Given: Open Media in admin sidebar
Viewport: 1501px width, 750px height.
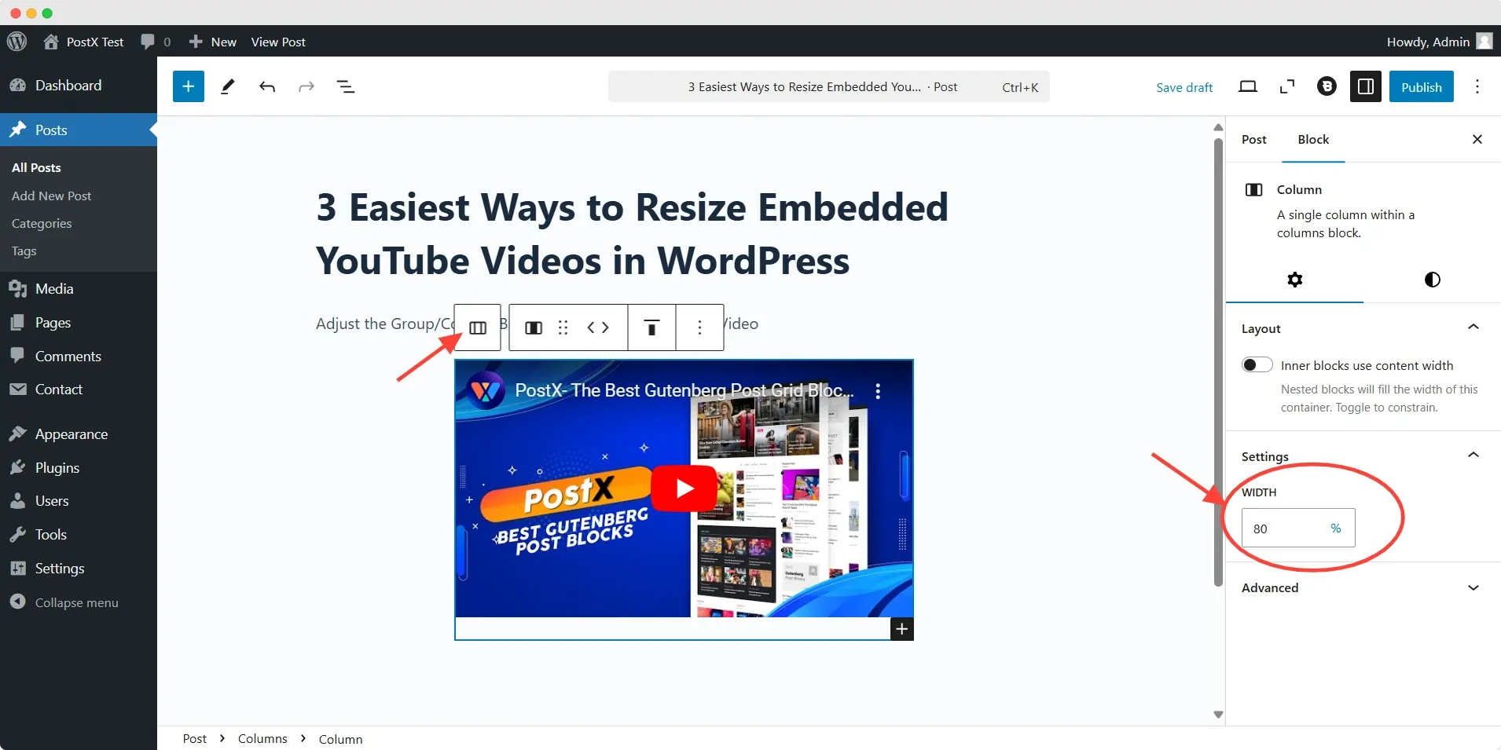Looking at the screenshot, I should (79, 289).
